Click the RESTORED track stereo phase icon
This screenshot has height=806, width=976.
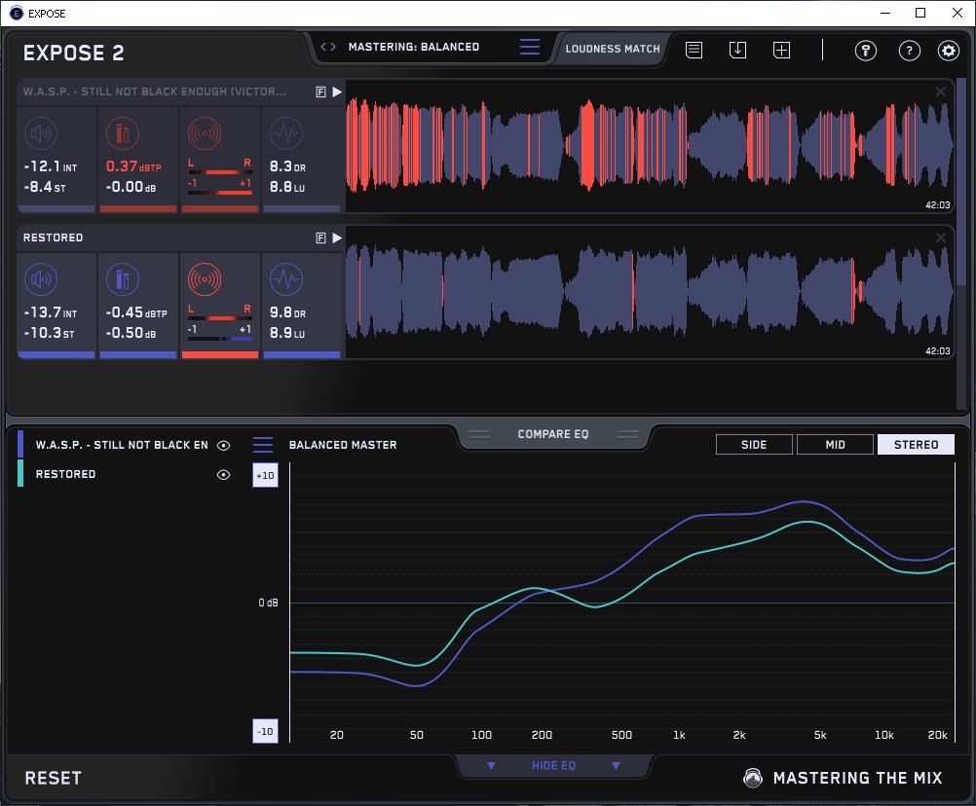click(204, 281)
